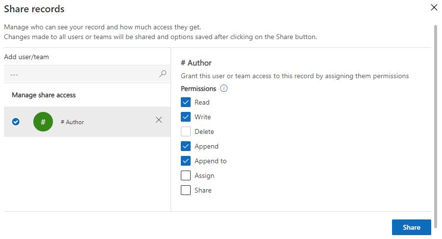This screenshot has width=442, height=239.
Task: Uncheck the Append to permission
Action: click(x=186, y=161)
